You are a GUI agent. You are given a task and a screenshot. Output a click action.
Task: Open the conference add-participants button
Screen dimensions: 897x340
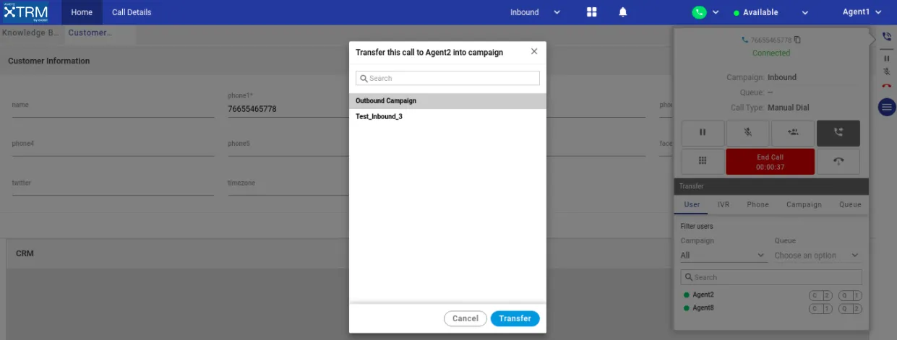click(x=793, y=132)
